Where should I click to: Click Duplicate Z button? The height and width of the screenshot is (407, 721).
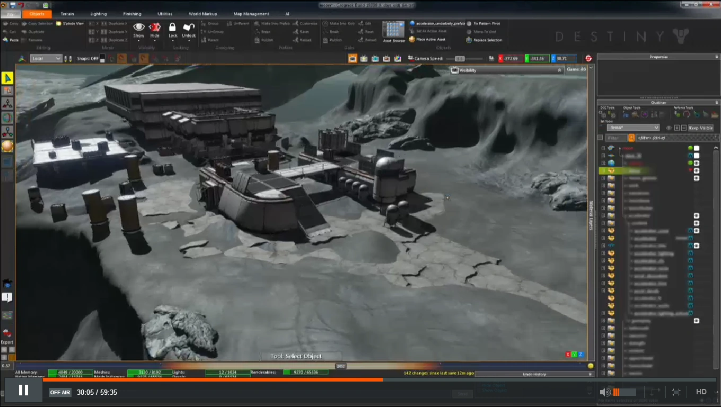pos(115,40)
